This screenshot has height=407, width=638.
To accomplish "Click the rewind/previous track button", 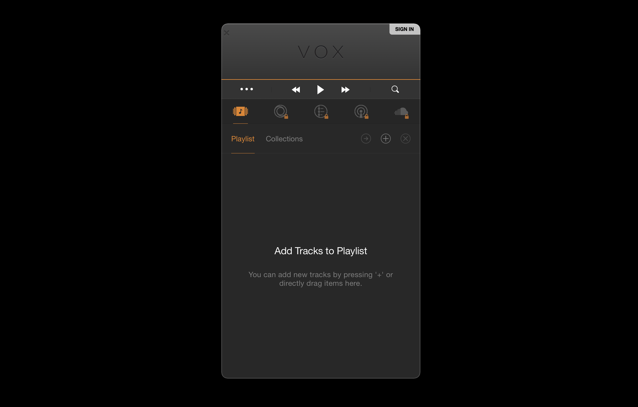I will click(296, 89).
